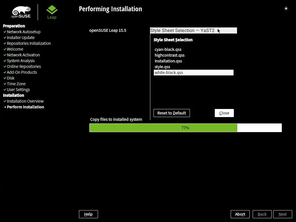Click System Analysis step

point(21,61)
